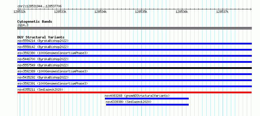
Task: Click the blue bar of variant esv3592389
Action: click(x=134, y=74)
